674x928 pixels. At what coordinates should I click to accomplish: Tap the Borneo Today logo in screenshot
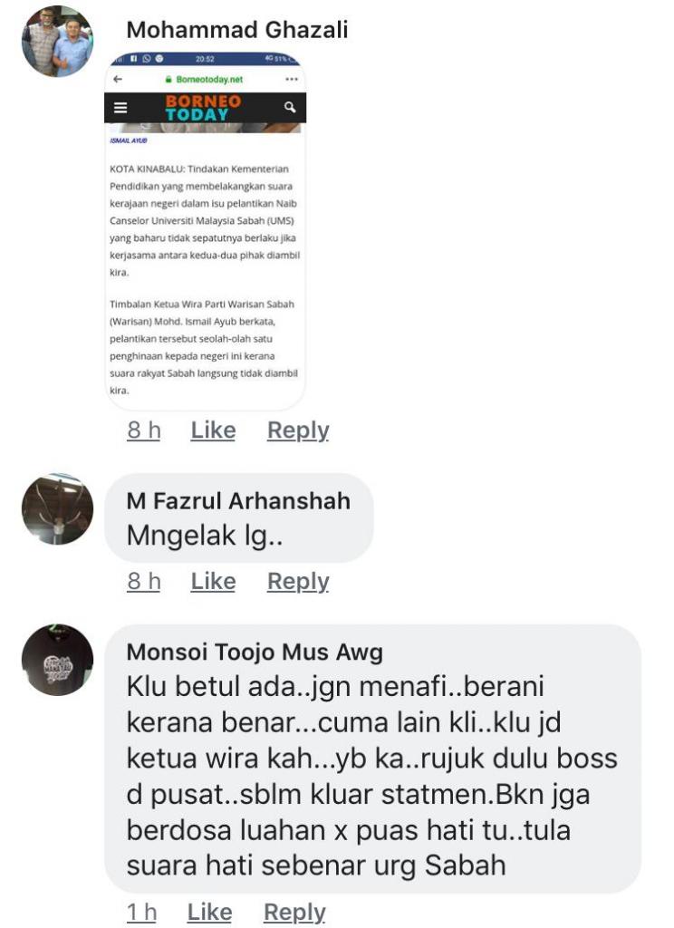(203, 108)
